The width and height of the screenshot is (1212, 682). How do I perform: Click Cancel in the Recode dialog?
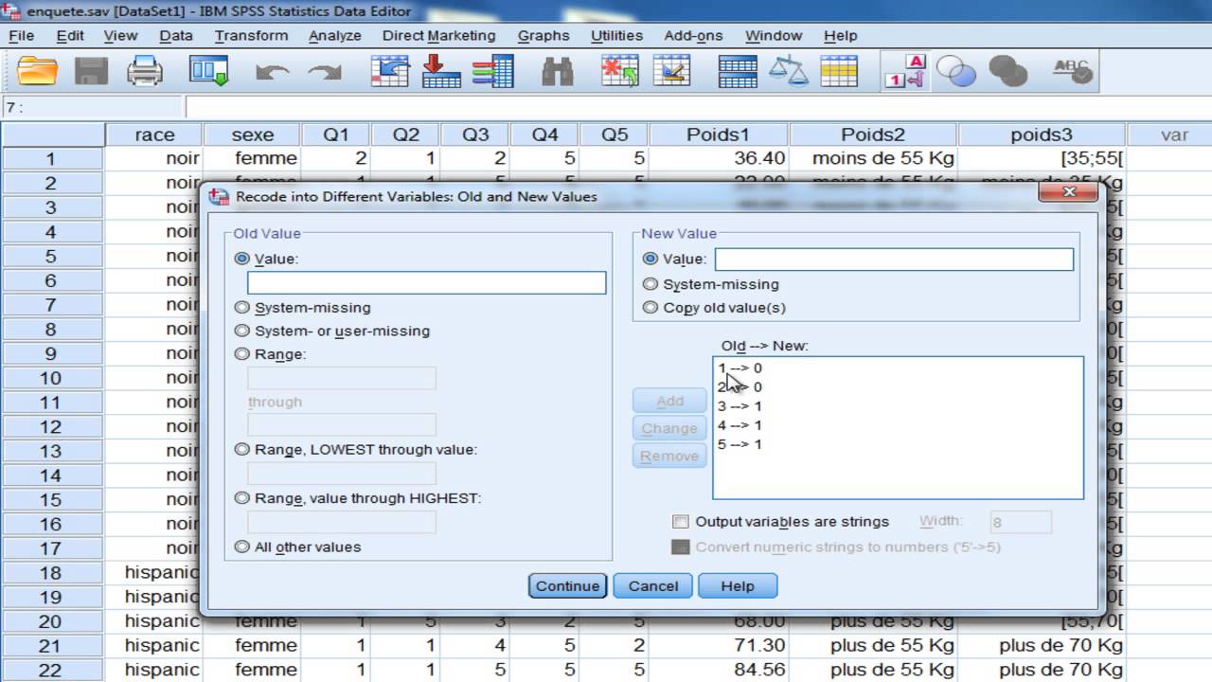[653, 585]
